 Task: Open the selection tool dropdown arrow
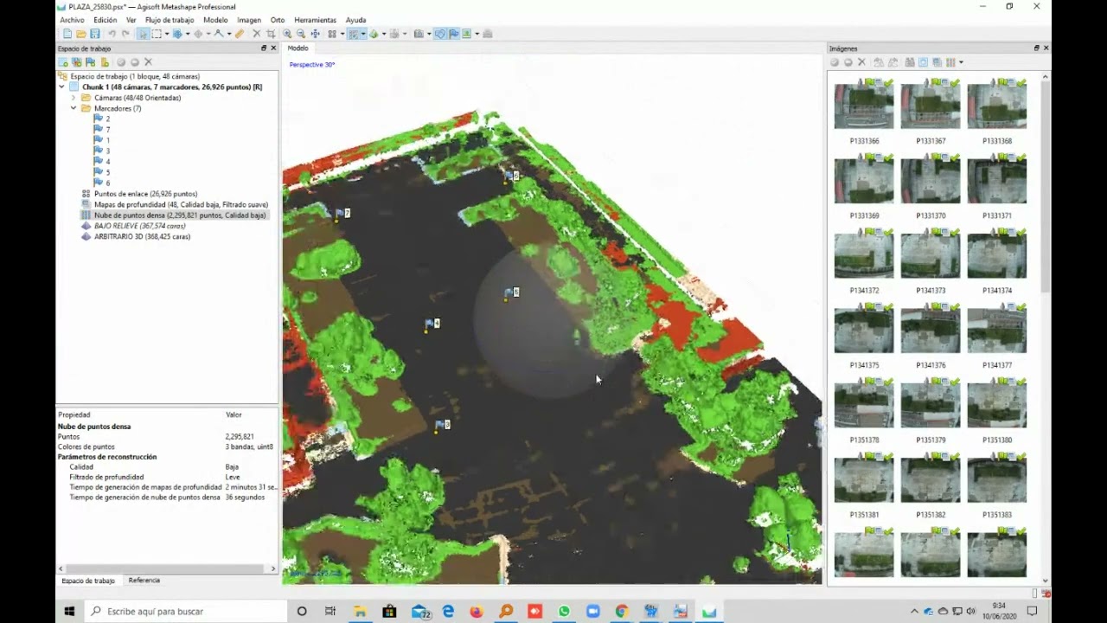click(167, 34)
